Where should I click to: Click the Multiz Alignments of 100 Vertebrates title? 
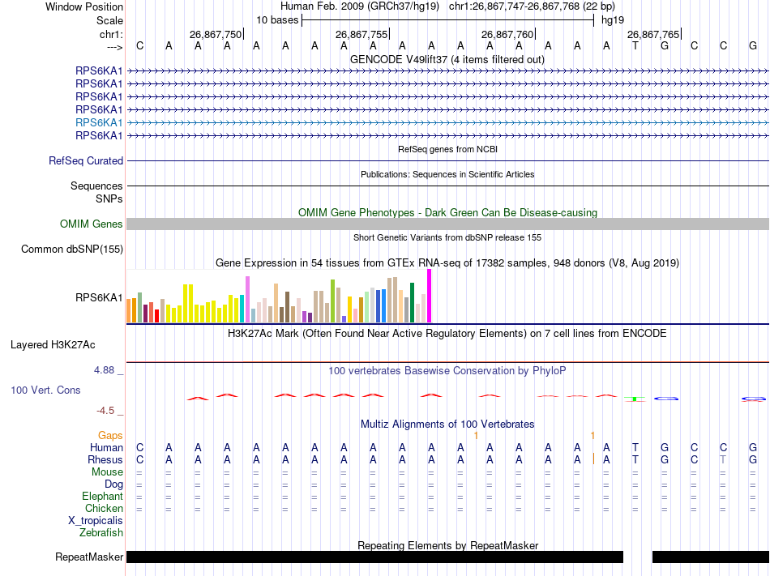pos(447,424)
